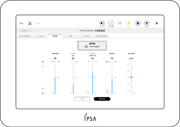
Task: Tap the upward double-arrow good indicator
Action: click(x=43, y=62)
